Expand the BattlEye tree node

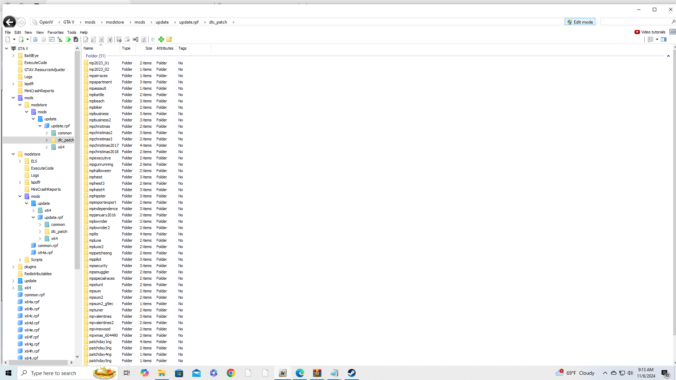13,56
